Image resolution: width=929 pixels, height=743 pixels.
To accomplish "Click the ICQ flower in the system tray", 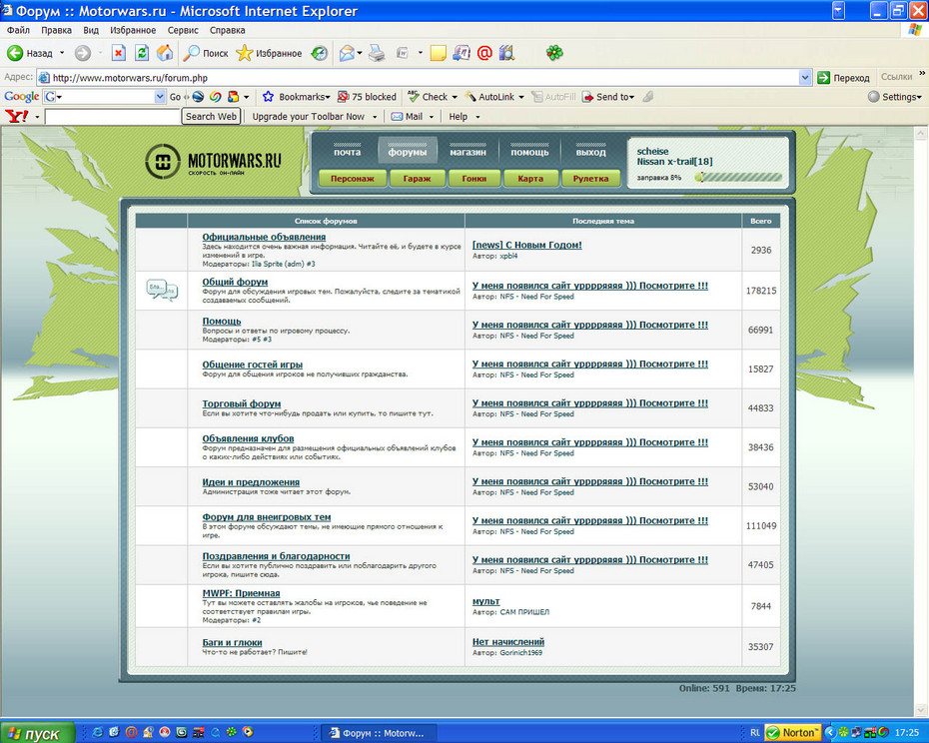I will (843, 732).
